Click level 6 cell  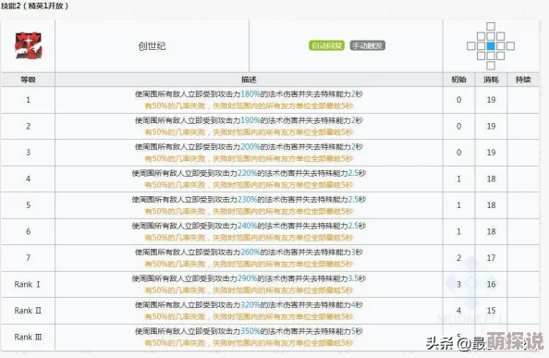[x=28, y=231]
